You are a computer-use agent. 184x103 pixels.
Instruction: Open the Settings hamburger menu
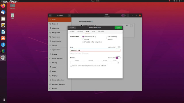69,15
